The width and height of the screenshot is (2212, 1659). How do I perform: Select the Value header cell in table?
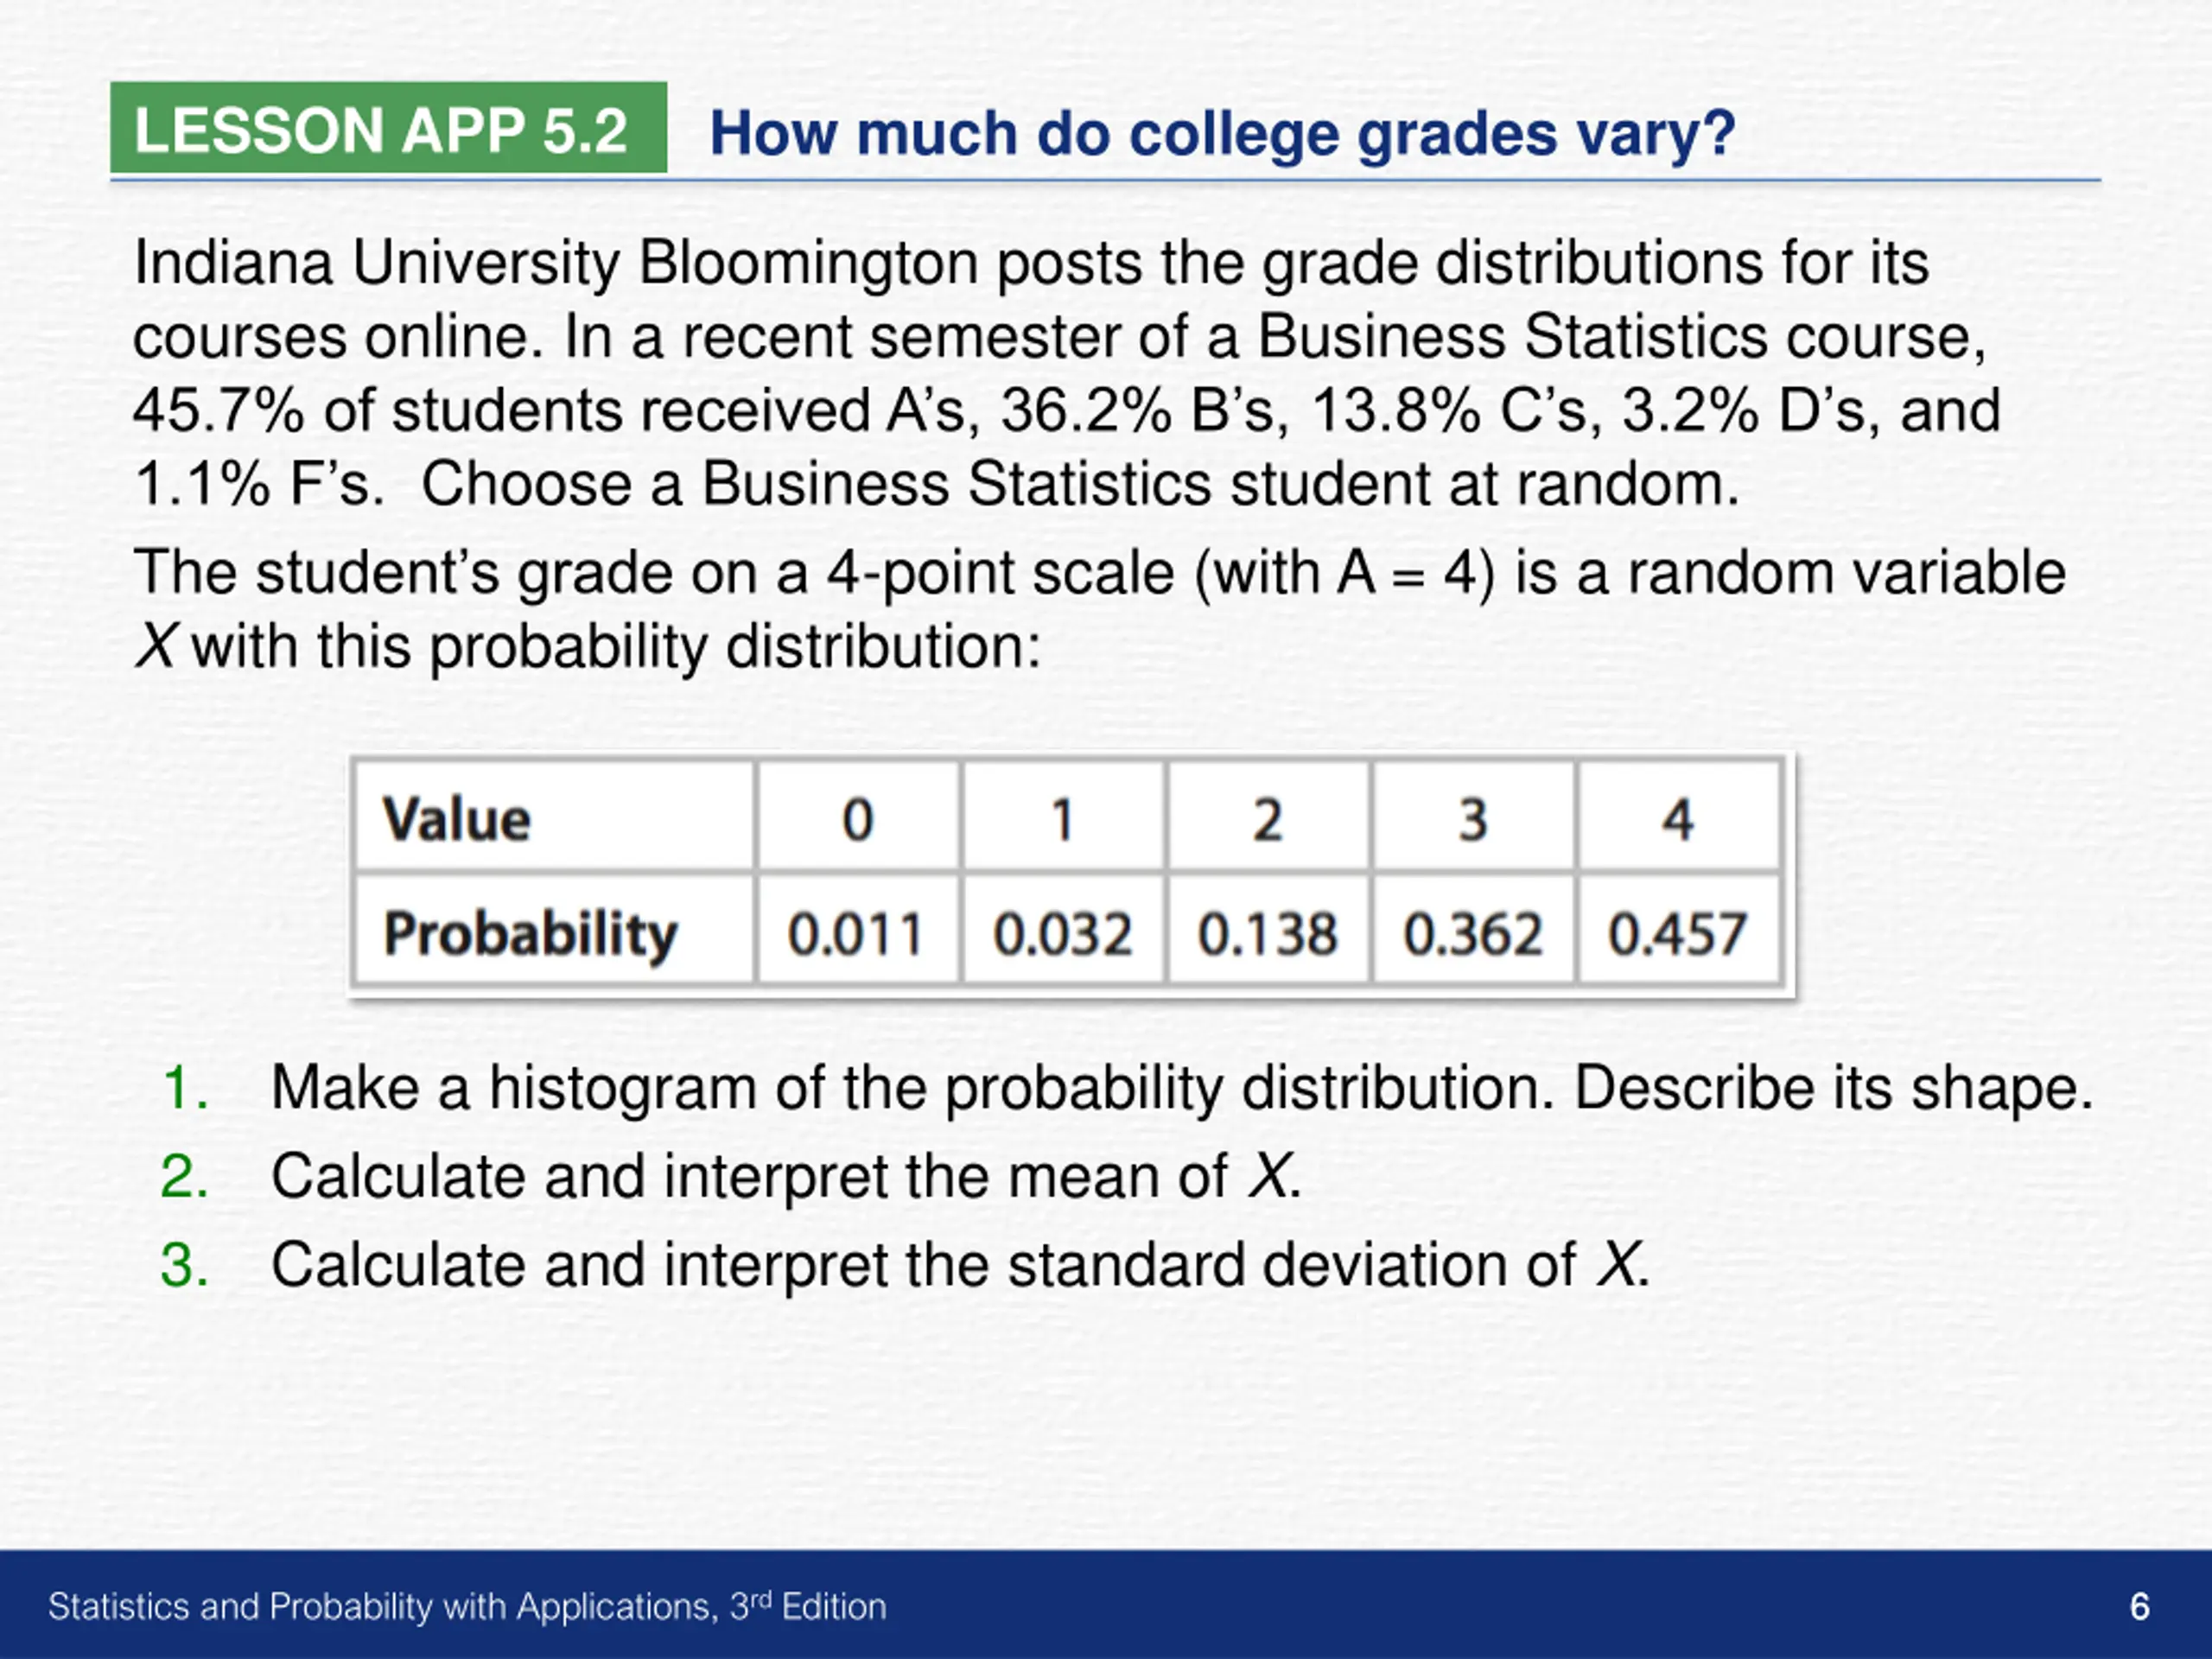[x=554, y=816]
